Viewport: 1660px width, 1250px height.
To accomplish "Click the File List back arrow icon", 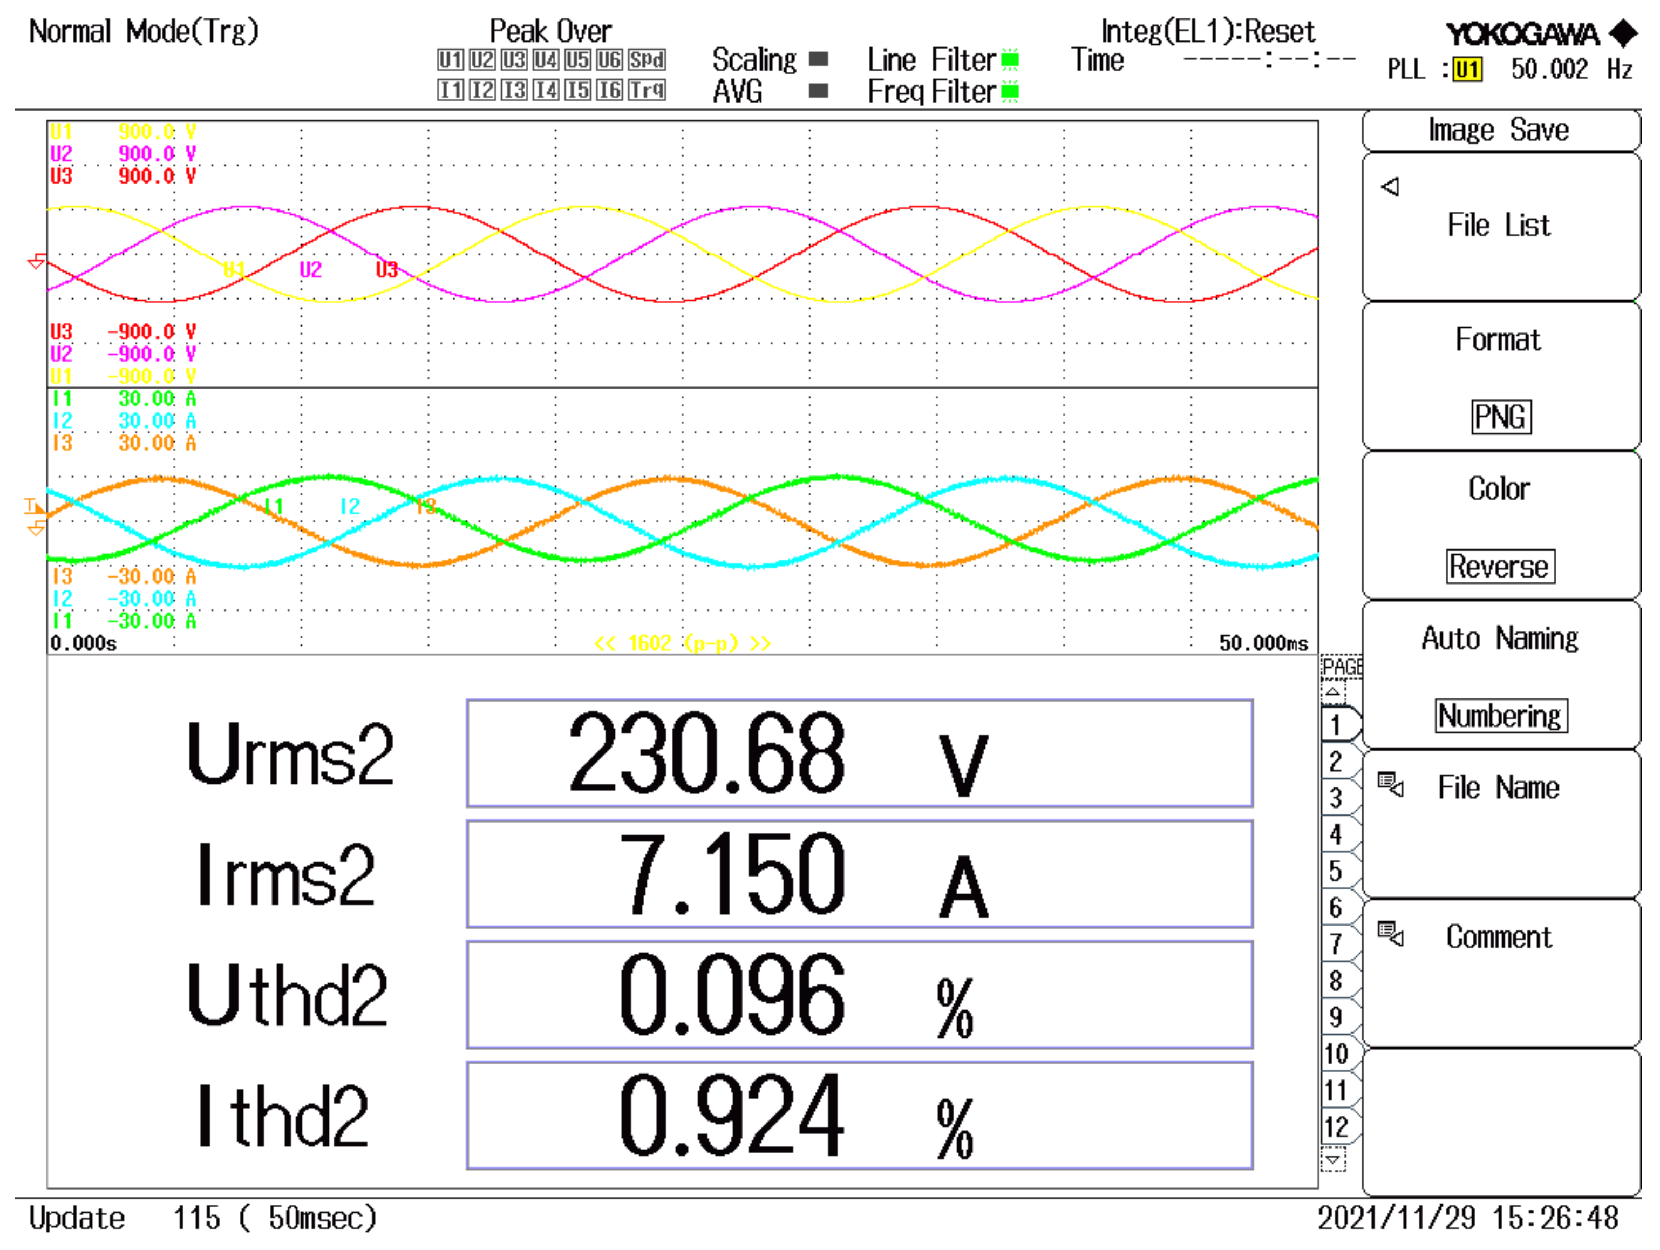I will click(x=1390, y=186).
